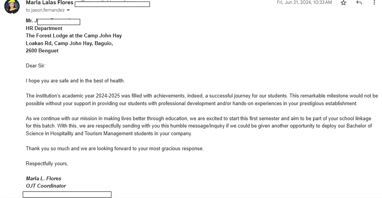
Task: Click the "HR Department" line
Action: click(44, 28)
